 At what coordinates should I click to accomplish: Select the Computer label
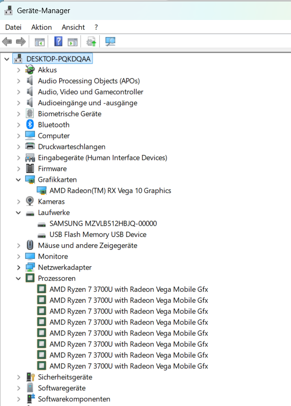point(54,135)
